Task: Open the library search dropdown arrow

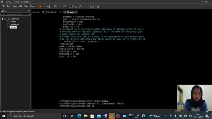Action: point(29,14)
